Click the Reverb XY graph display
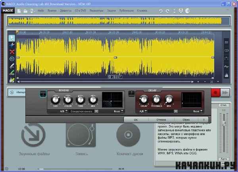238x172 pixels. pyautogui.click(x=112, y=100)
